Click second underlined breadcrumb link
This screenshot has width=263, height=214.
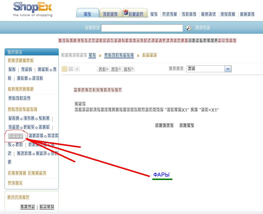tap(119, 55)
